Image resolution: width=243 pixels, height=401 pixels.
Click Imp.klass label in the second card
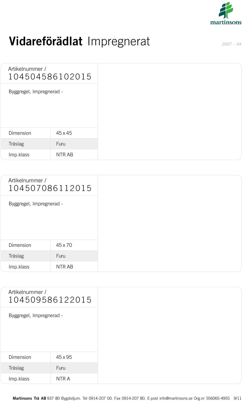tap(19, 267)
